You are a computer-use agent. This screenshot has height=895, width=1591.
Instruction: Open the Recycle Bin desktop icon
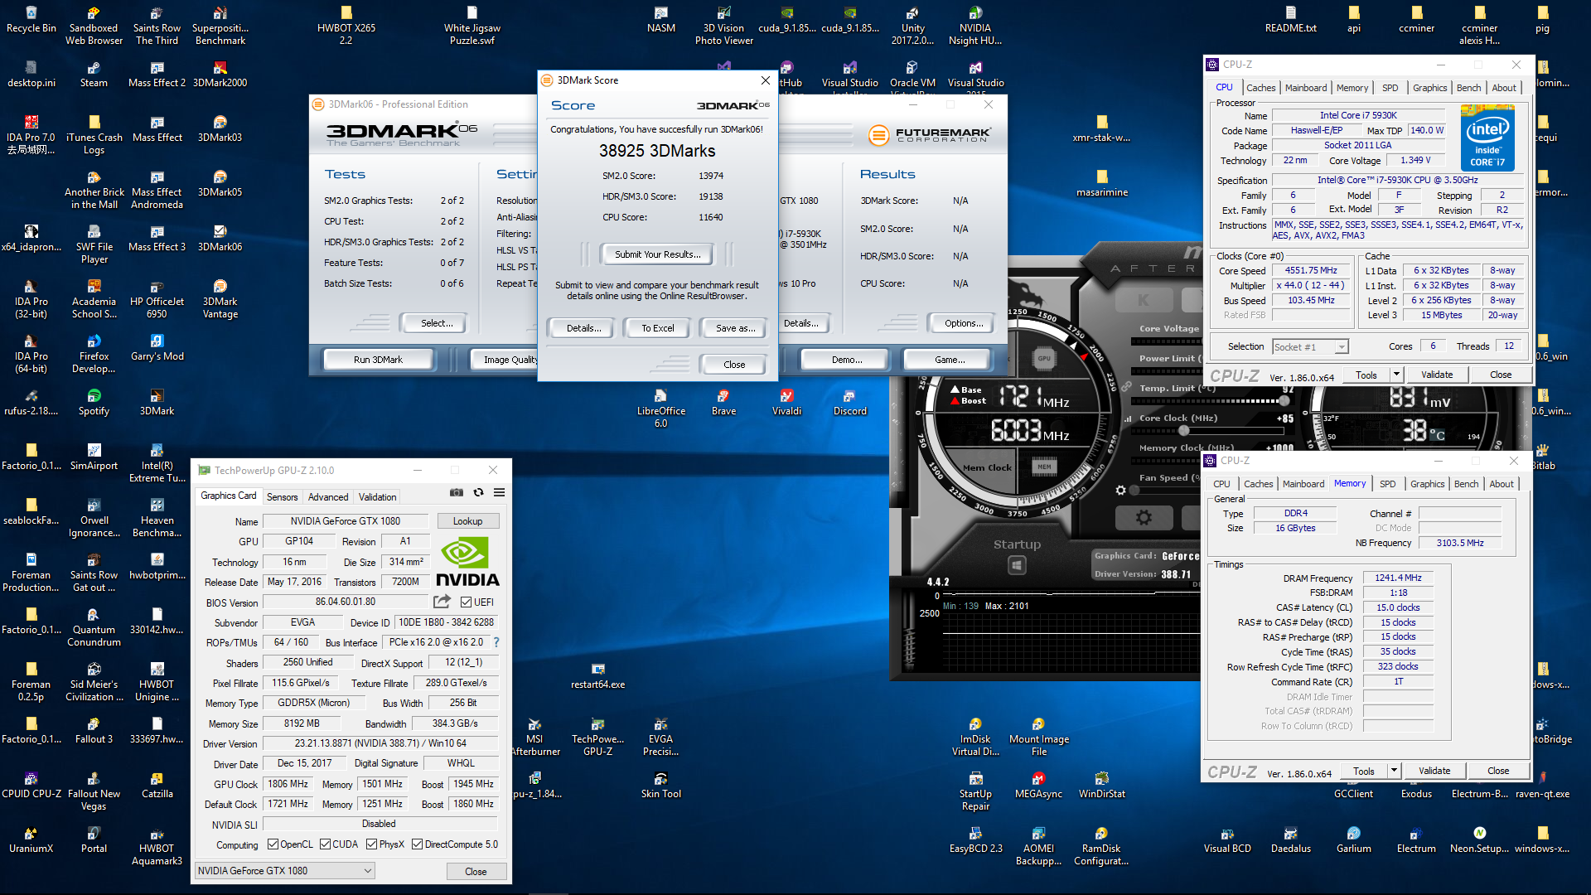[31, 21]
